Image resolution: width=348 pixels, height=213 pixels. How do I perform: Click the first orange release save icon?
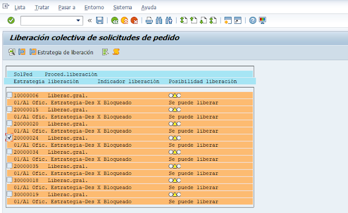[x=22, y=52]
